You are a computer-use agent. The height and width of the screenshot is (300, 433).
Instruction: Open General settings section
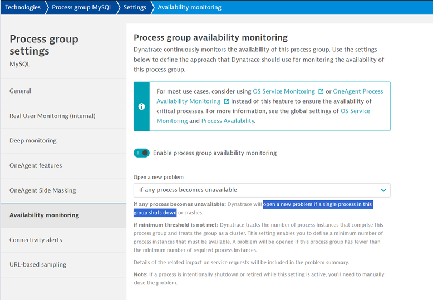click(x=20, y=91)
